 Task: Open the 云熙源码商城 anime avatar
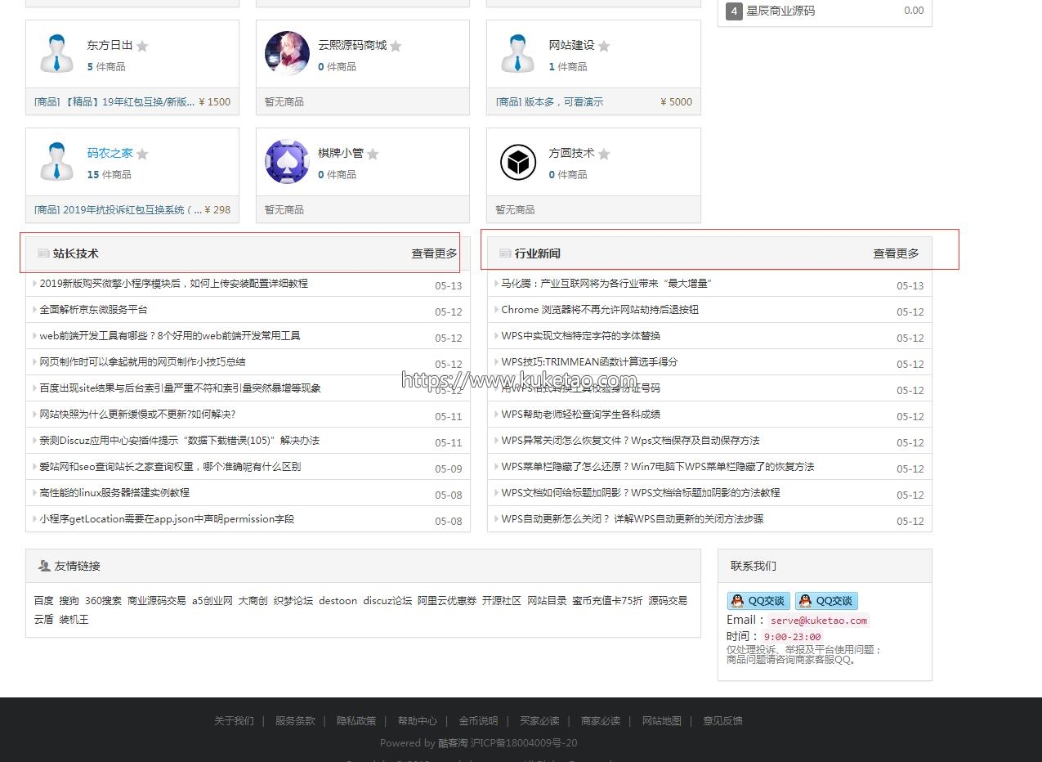(287, 54)
